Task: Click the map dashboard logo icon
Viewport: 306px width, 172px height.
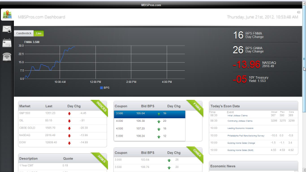Action: coord(7,15)
